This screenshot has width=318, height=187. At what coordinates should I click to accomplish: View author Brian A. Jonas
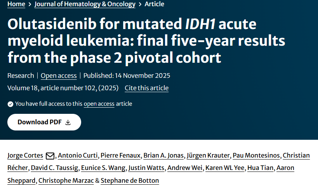163,156
